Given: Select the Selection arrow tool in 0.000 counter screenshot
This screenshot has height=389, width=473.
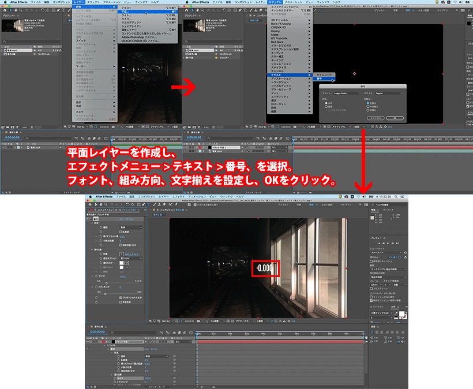Looking at the screenshot, I should tap(96, 205).
